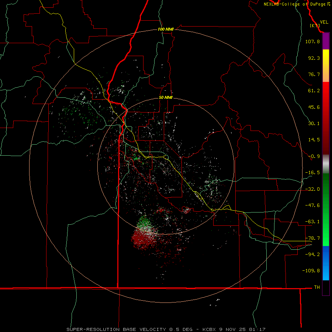Click the 92.3 velocity scale value
This screenshot has height=332, width=332.
click(x=314, y=58)
